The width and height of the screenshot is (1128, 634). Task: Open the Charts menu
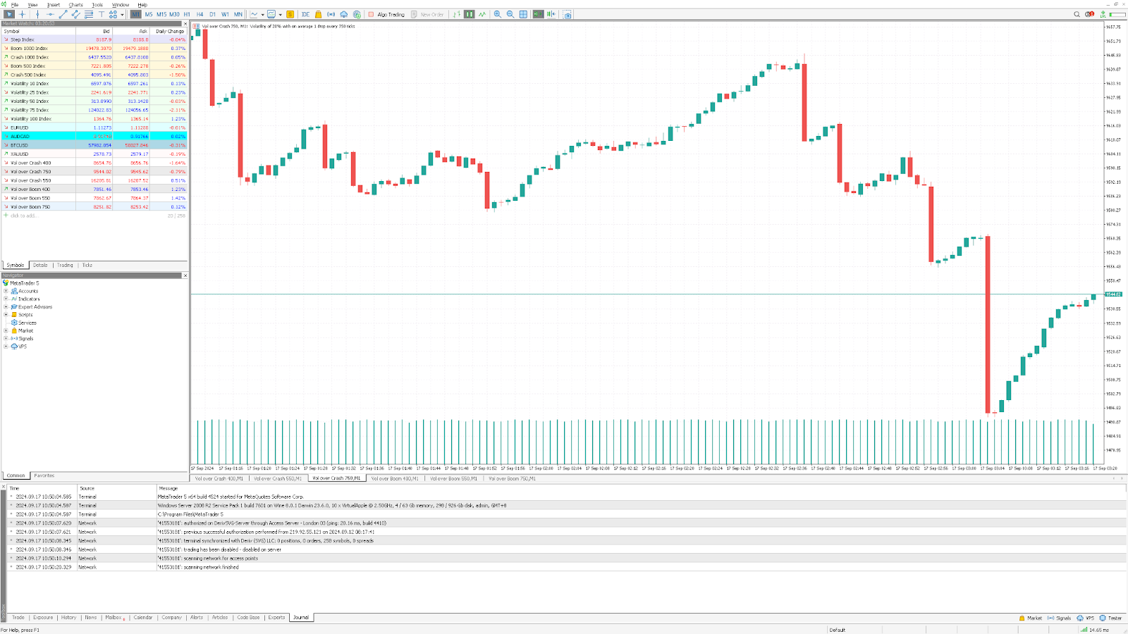[76, 4]
